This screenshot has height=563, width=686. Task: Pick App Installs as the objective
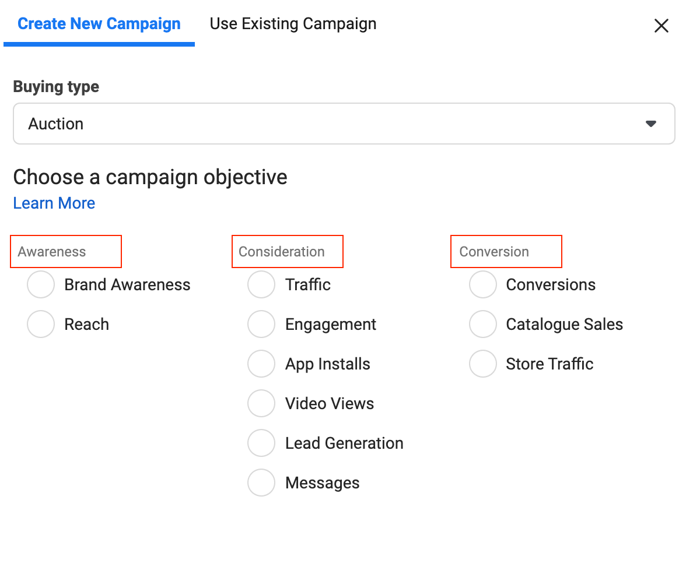click(x=261, y=364)
